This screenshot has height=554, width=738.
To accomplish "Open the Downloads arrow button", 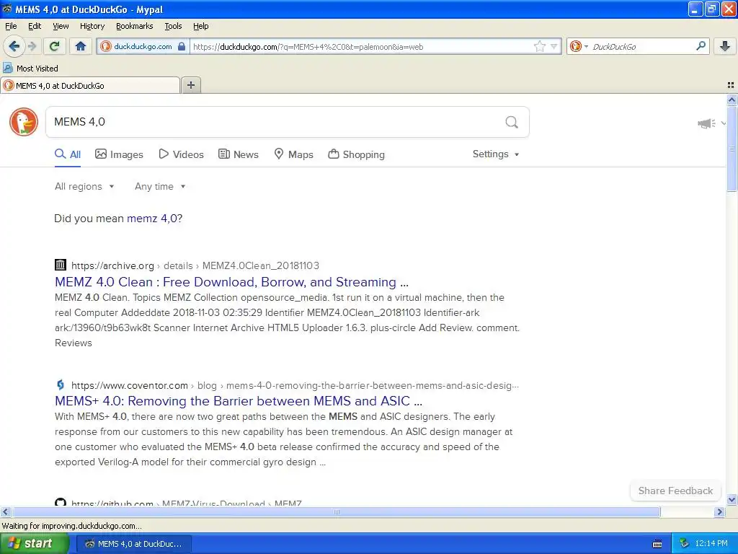I will coord(725,46).
